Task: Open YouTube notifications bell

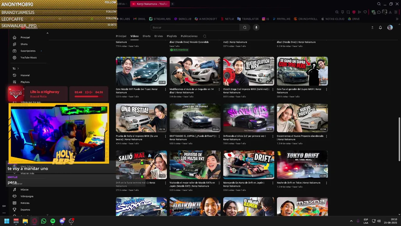Action: [x=380, y=28]
